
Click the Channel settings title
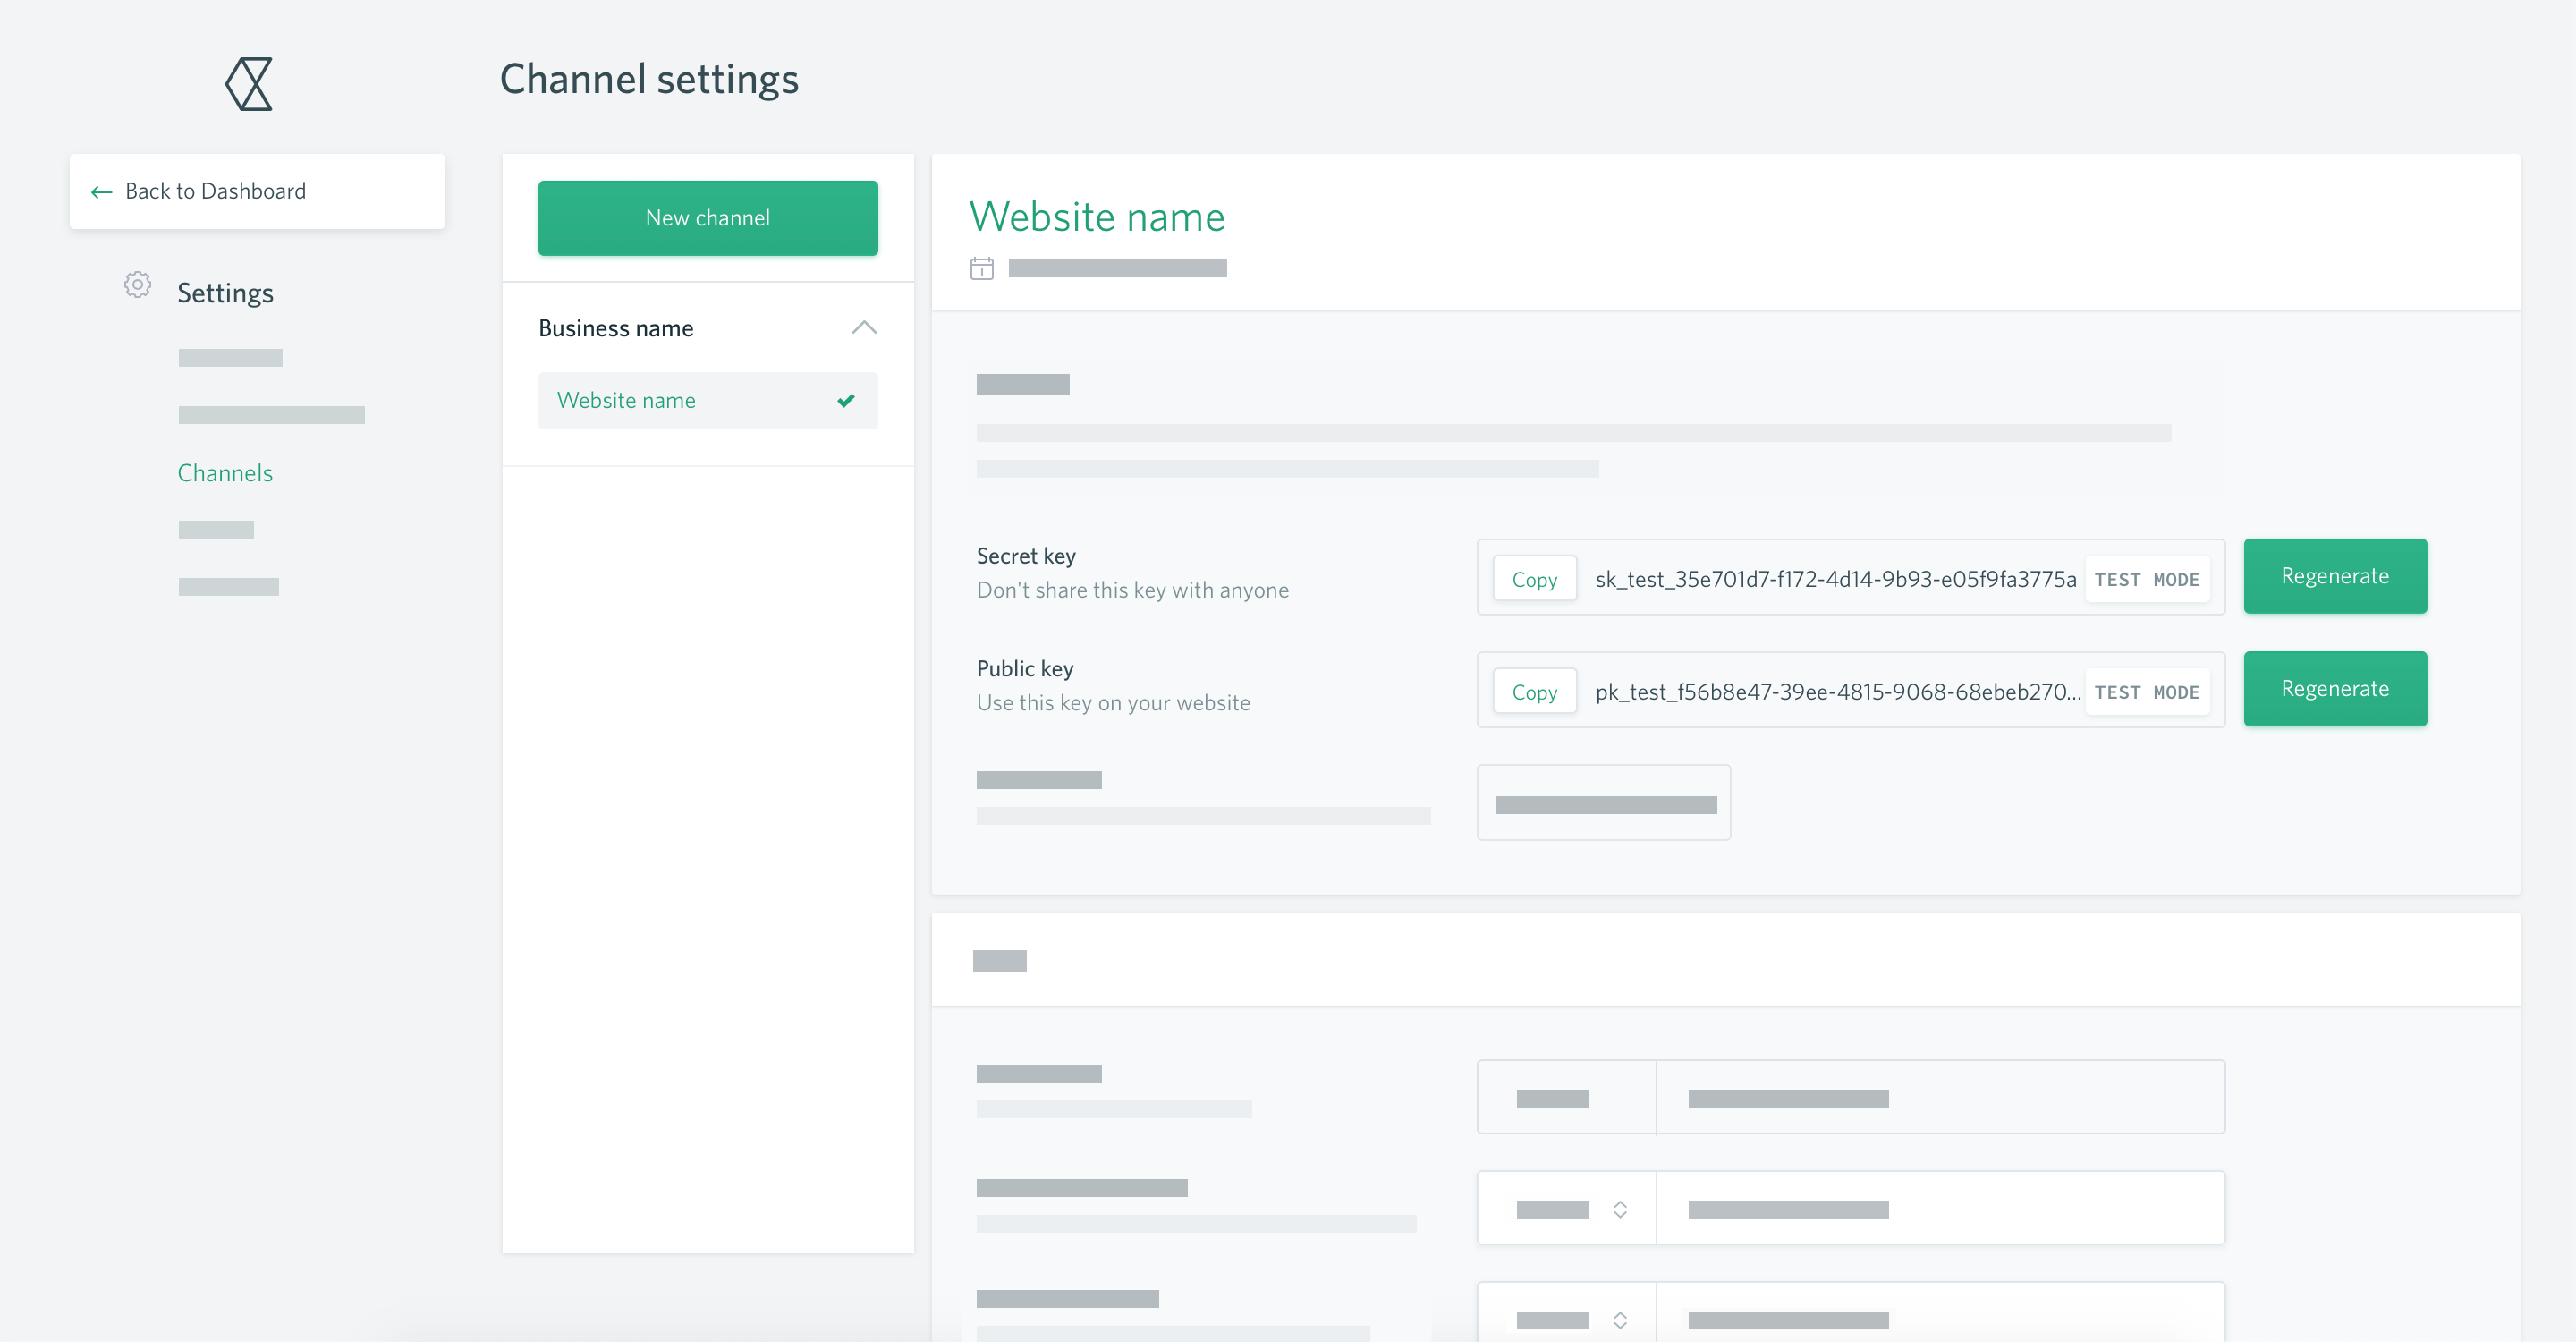tap(649, 79)
